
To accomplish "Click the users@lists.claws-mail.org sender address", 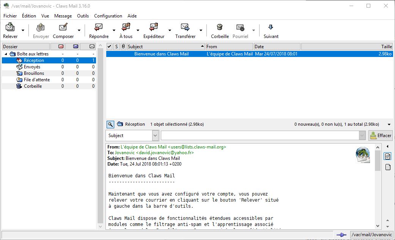I will coord(197,147).
